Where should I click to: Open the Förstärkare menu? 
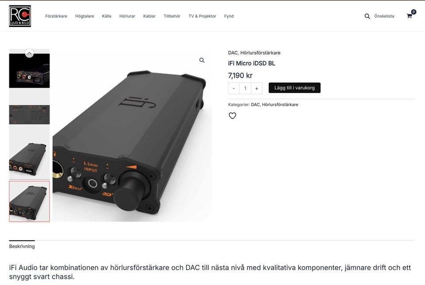point(56,16)
